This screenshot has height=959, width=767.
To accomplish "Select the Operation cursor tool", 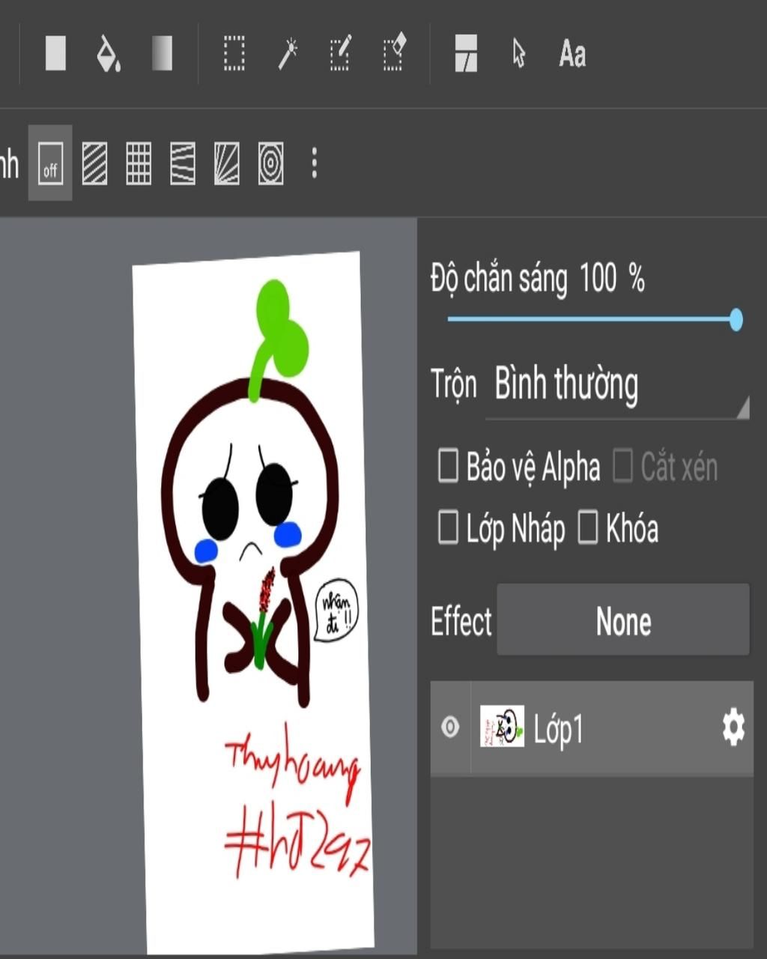I will (518, 54).
